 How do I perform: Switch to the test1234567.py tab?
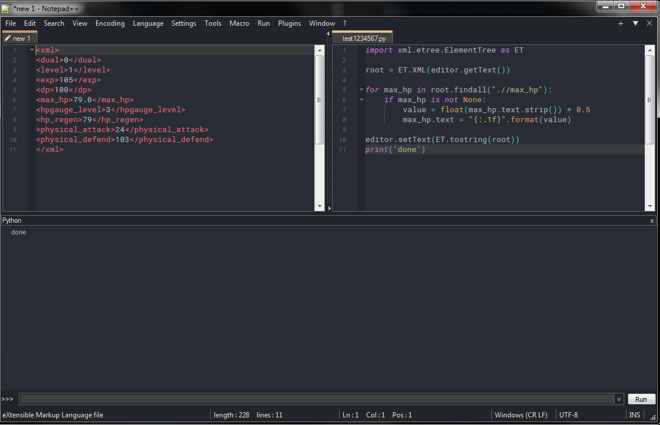point(363,38)
